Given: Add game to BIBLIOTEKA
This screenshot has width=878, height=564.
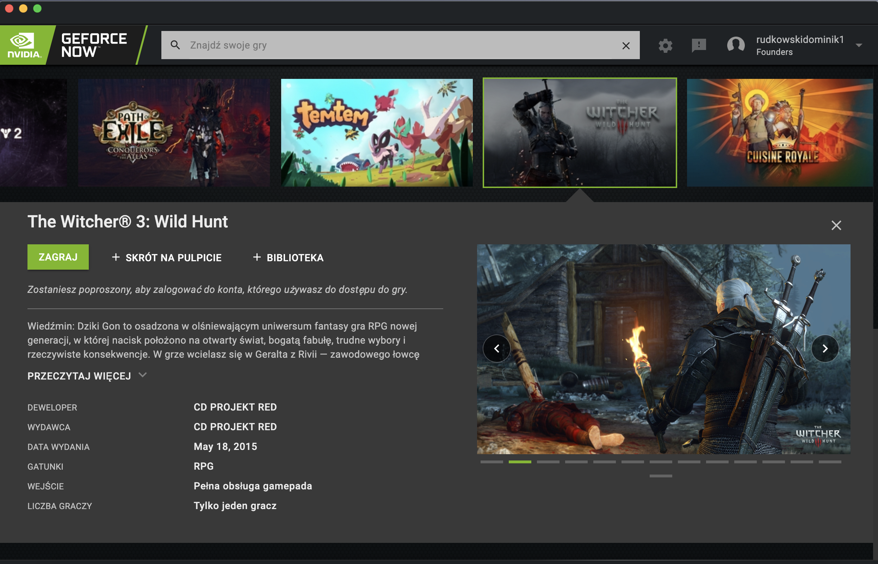Looking at the screenshot, I should click(289, 257).
